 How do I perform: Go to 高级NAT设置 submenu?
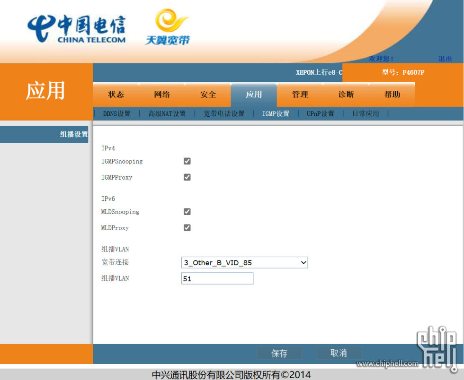click(x=167, y=114)
